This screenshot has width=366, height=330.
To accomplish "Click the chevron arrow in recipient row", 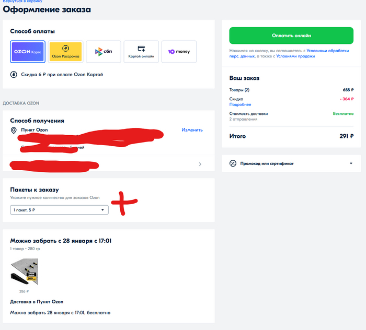I will (x=200, y=164).
